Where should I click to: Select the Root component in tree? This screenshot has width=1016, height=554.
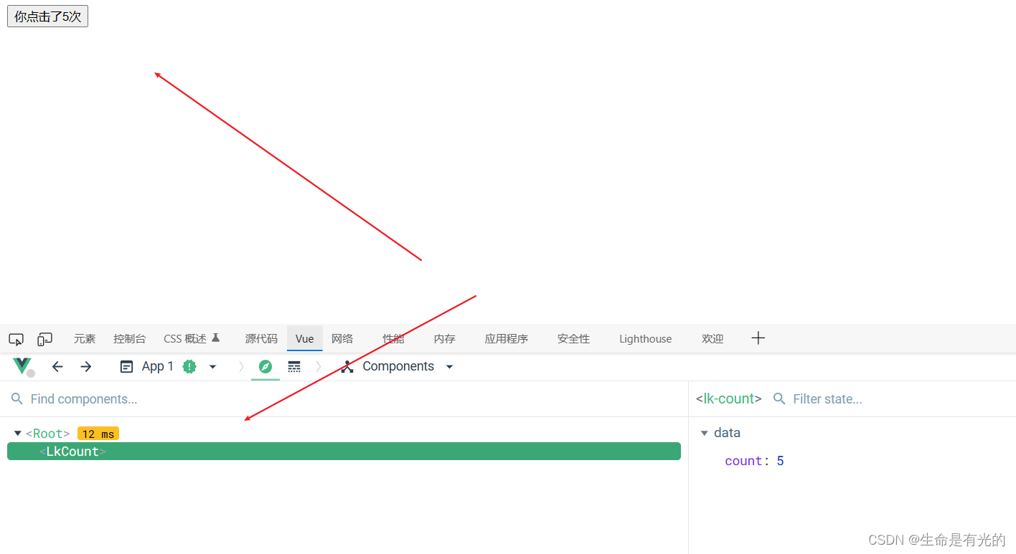click(48, 434)
